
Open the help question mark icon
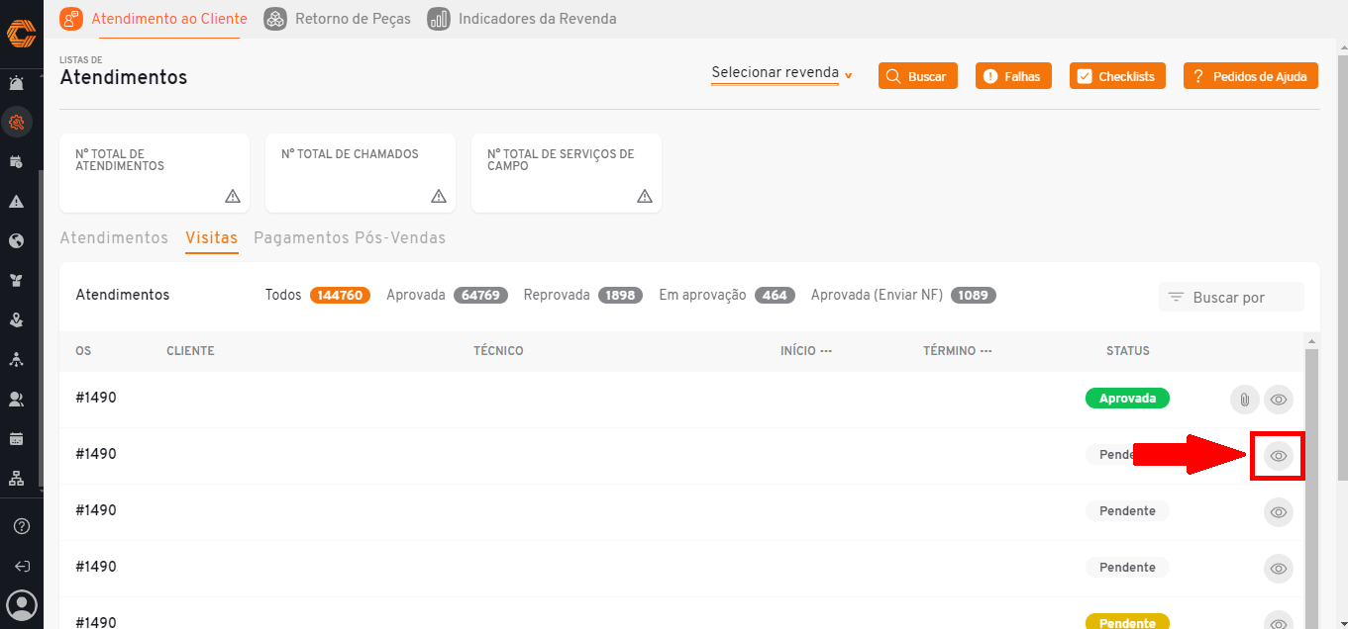(21, 526)
